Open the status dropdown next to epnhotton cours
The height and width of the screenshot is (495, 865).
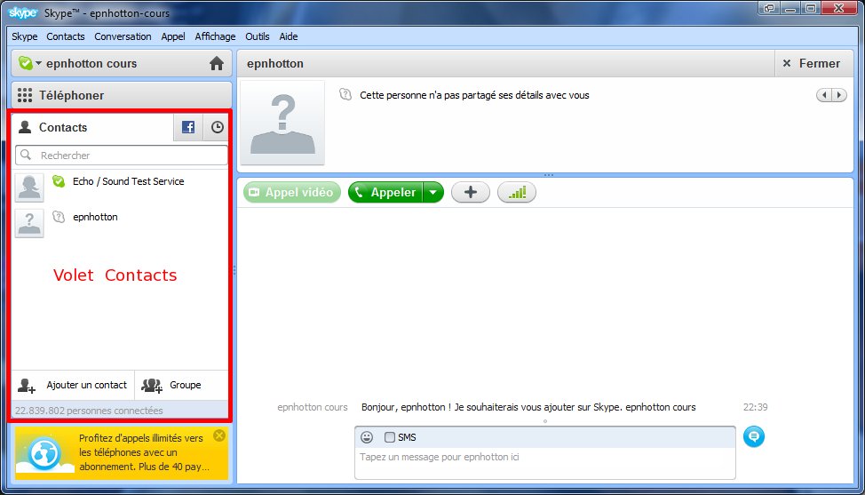[x=38, y=63]
